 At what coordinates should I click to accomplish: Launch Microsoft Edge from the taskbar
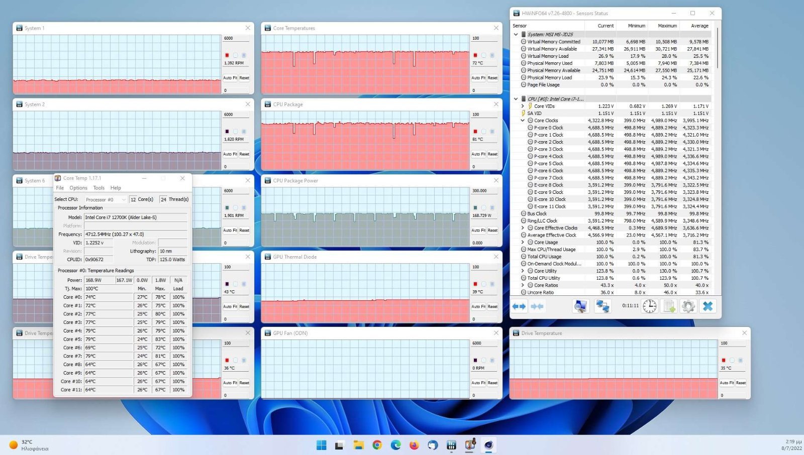point(395,445)
